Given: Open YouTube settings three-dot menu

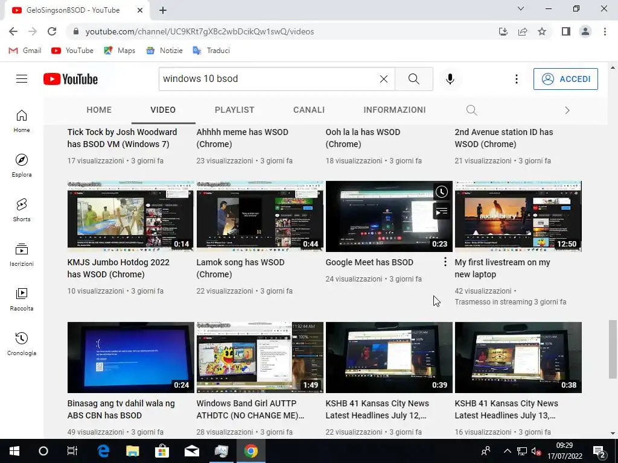Looking at the screenshot, I should click(517, 79).
